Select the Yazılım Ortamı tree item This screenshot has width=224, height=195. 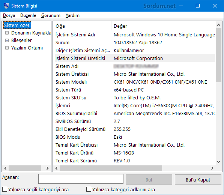point(27,48)
